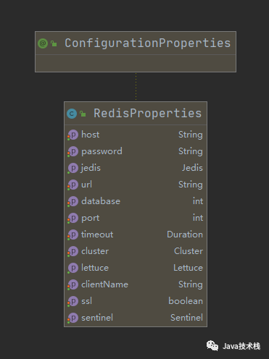Select the jedis property name
Screen dimensions: 269x359
click(91, 168)
